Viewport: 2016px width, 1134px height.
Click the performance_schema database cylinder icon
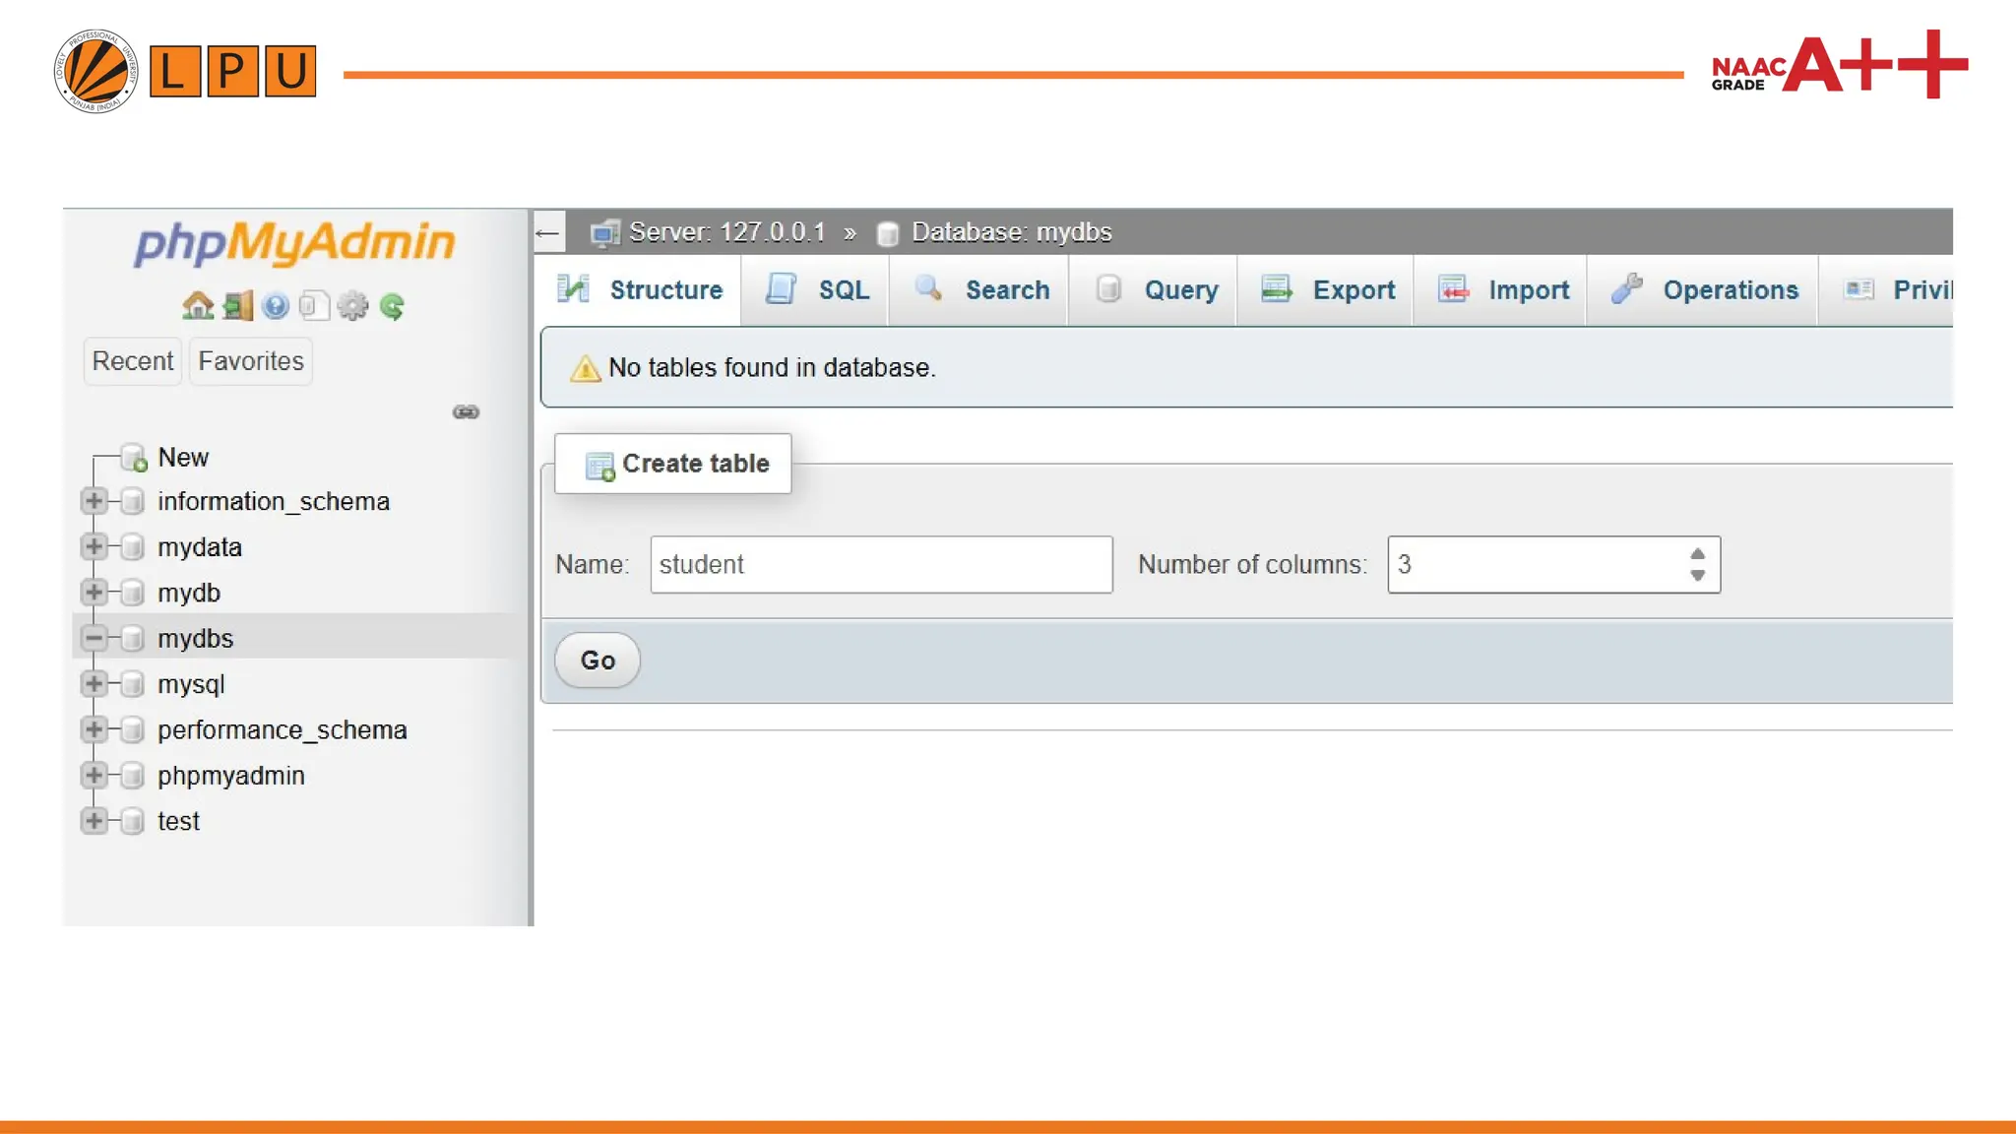132,729
